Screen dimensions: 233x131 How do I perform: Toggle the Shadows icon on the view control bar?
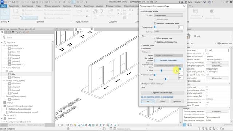(x=79, y=125)
